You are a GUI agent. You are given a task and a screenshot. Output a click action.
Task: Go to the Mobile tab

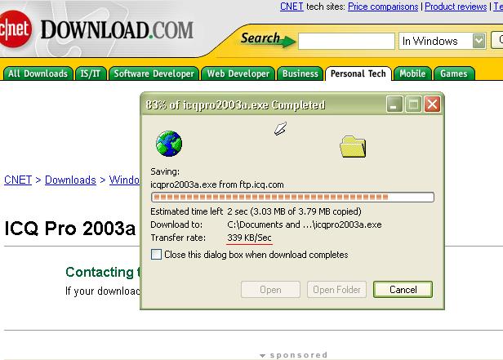coord(412,73)
